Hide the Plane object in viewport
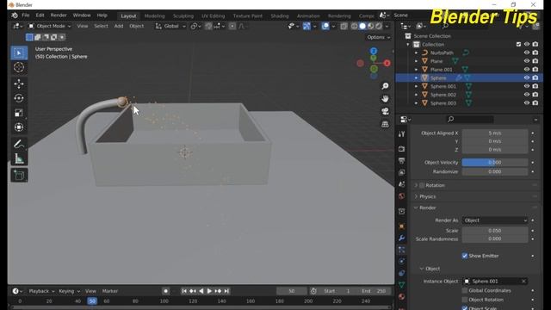The image size is (551, 310). point(526,61)
